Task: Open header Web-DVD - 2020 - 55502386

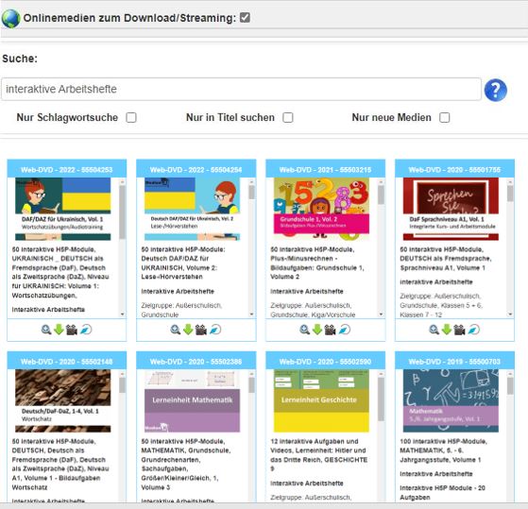Action: (196, 362)
